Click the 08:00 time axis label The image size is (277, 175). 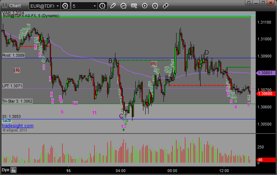click(172, 171)
